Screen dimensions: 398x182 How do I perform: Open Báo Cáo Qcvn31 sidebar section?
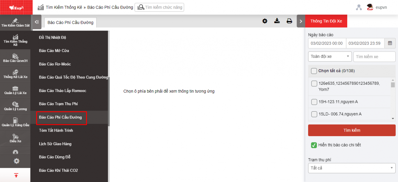pos(15,57)
